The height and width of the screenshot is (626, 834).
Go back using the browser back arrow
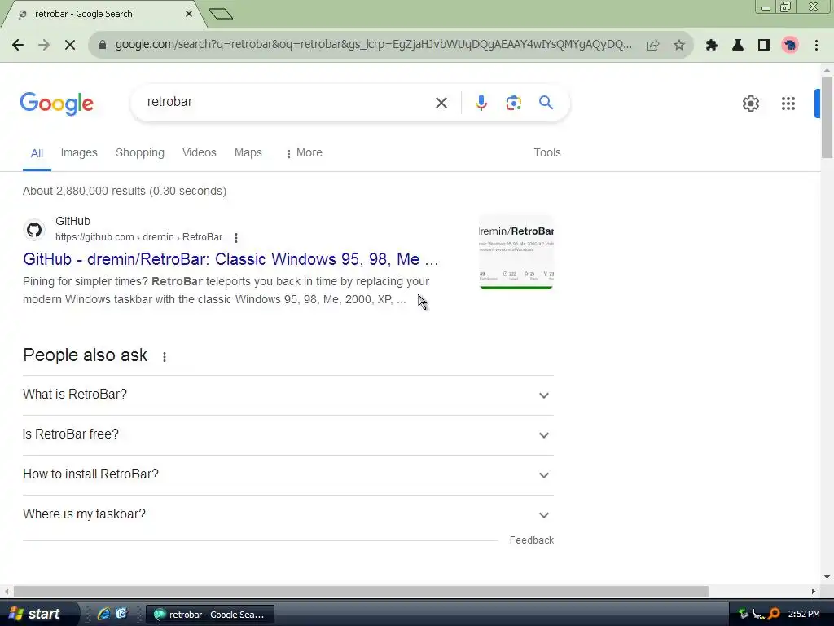pos(18,45)
